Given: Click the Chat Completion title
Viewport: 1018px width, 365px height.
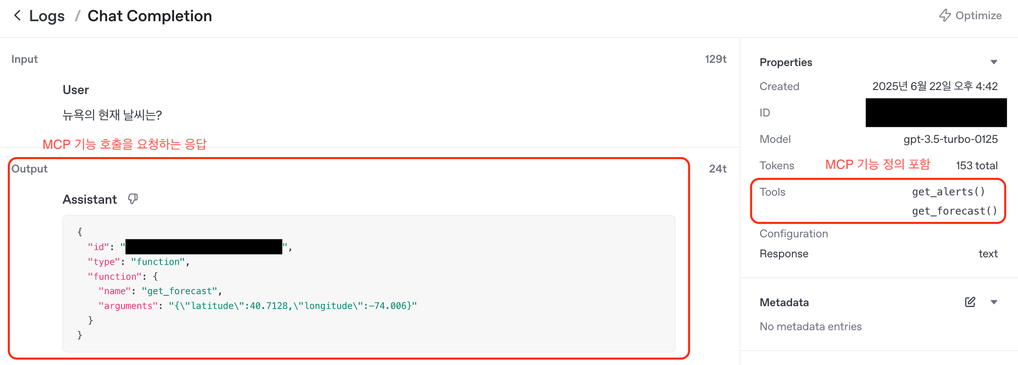Looking at the screenshot, I should 150,16.
